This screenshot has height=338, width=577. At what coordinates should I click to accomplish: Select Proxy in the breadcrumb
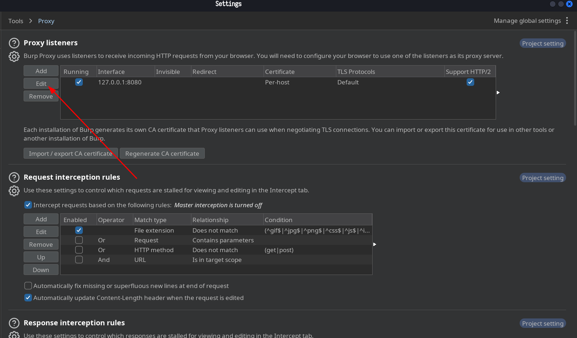46,21
